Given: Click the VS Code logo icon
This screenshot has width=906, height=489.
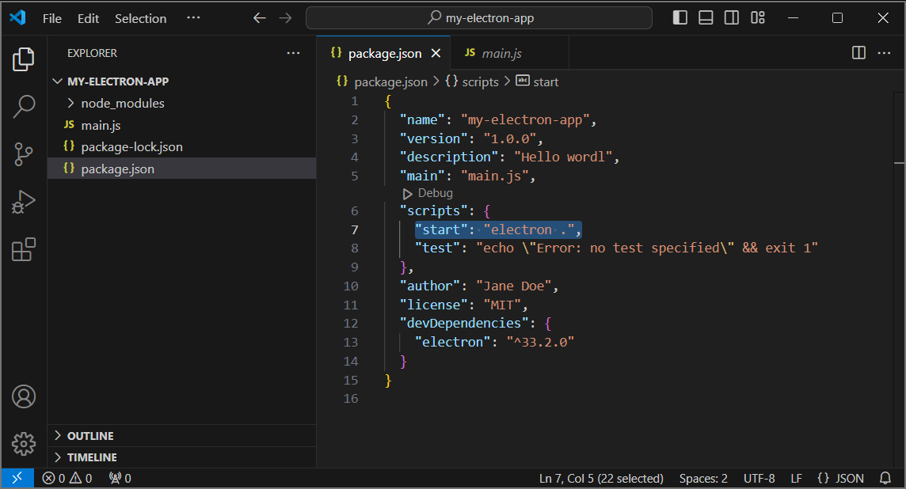Looking at the screenshot, I should pyautogui.click(x=18, y=18).
